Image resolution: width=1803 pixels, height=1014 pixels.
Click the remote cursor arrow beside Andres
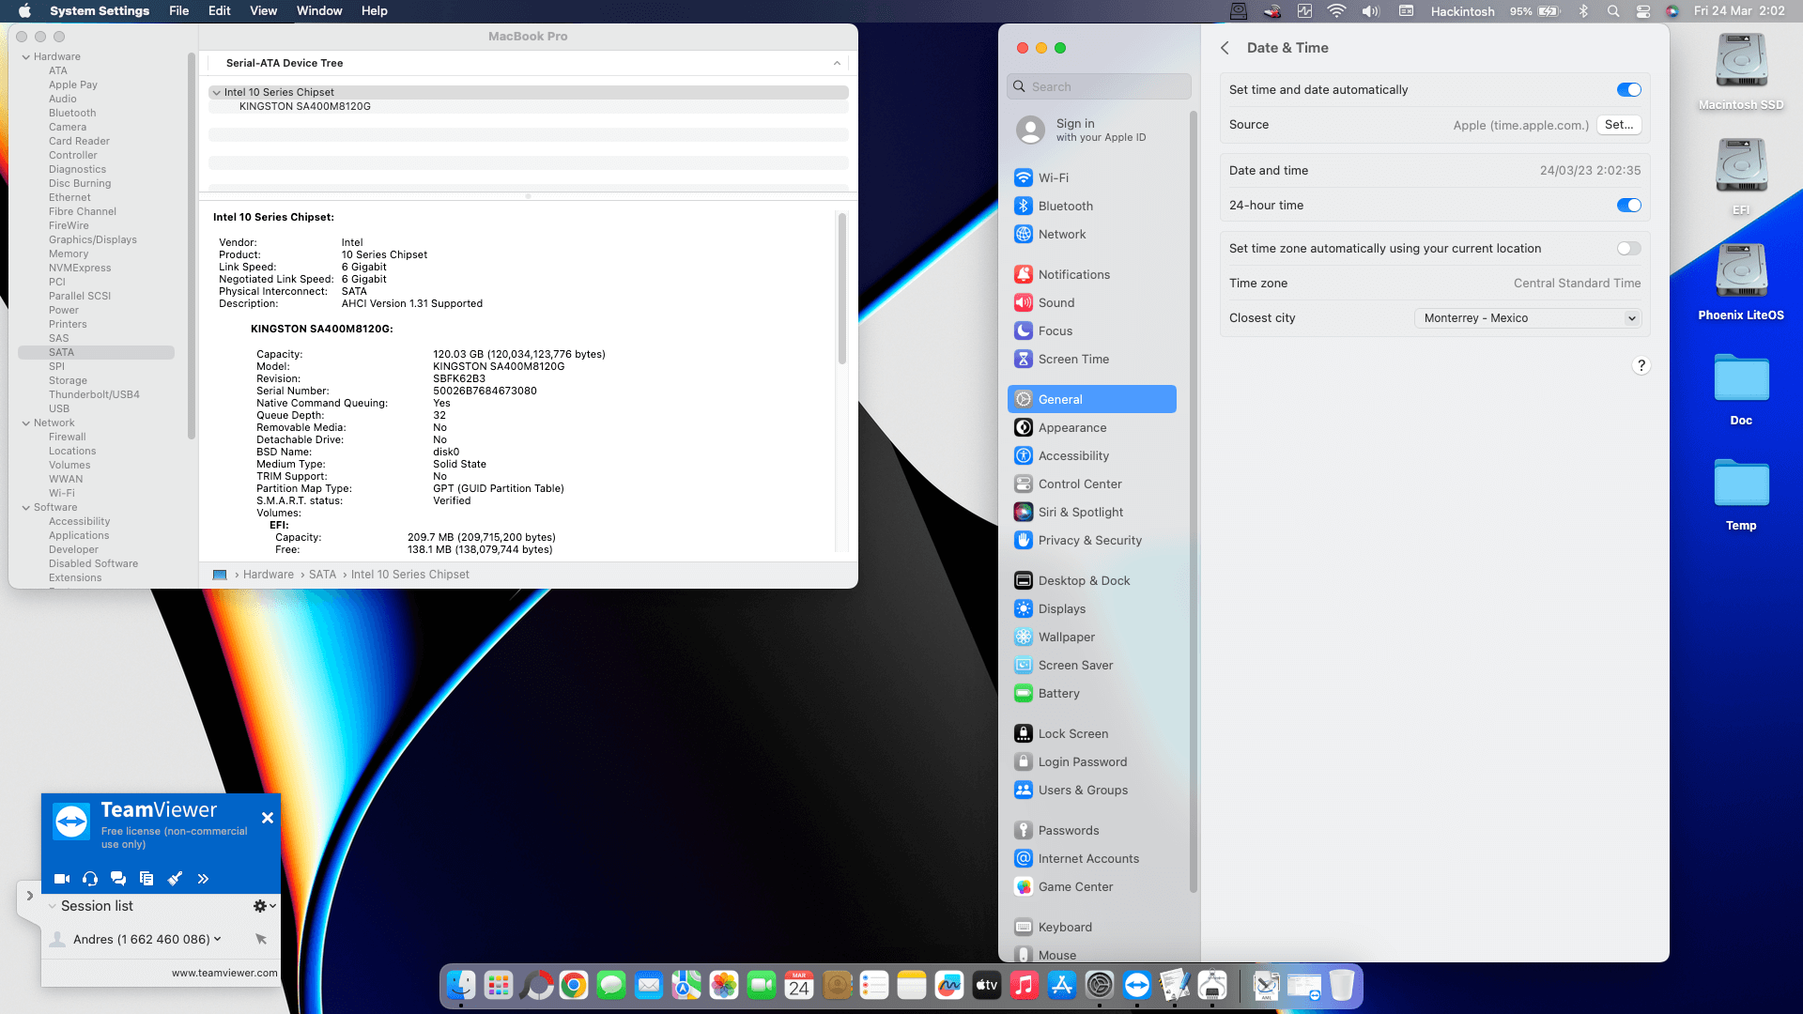[261, 939]
